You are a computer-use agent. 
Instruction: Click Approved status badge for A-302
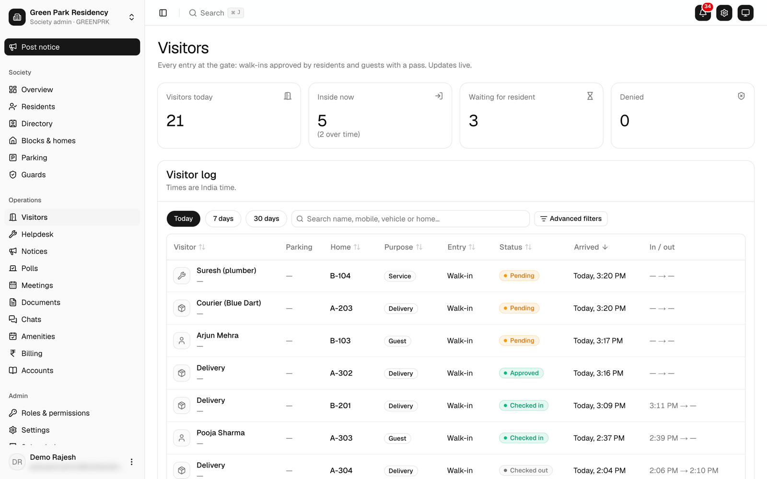pyautogui.click(x=521, y=373)
